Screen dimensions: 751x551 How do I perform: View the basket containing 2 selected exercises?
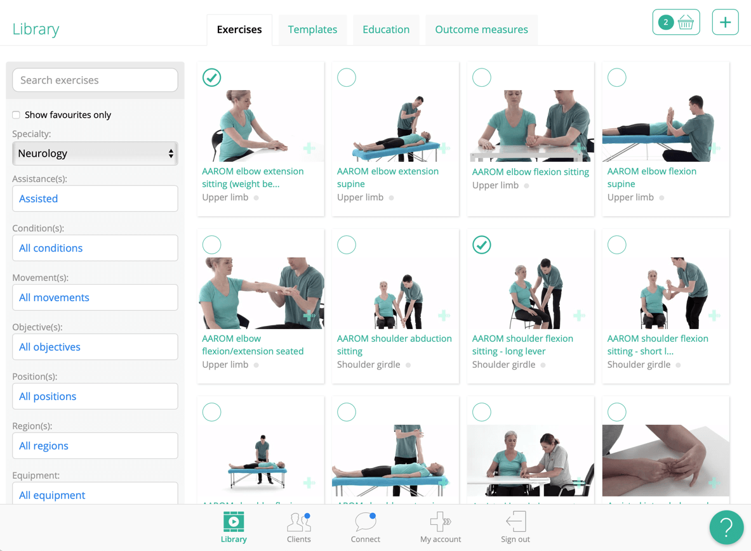pos(676,22)
